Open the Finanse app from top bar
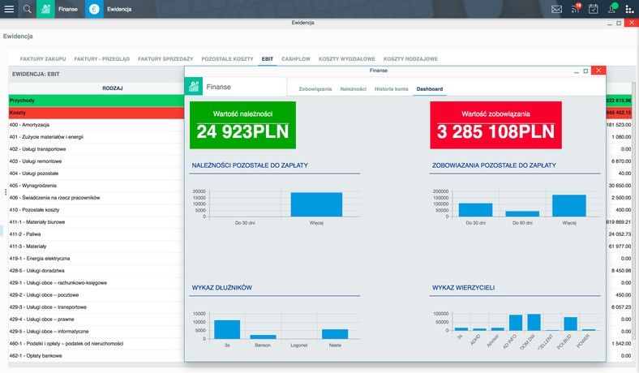Image resolution: width=639 pixels, height=373 pixels. (45, 9)
